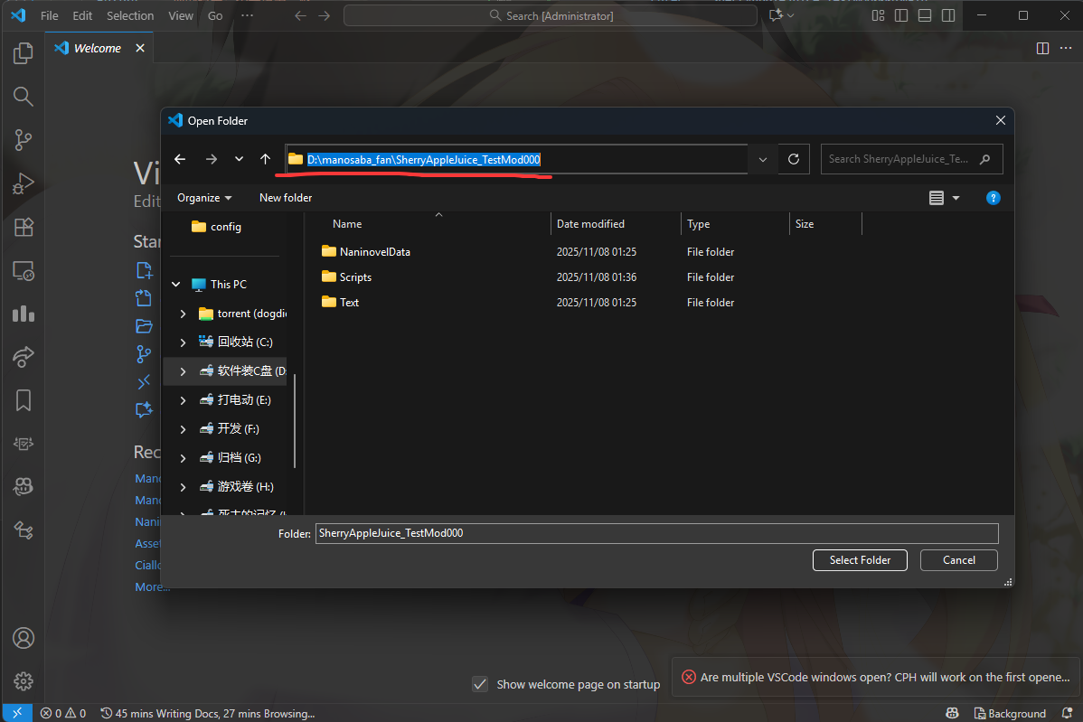Open the Edit menu

click(x=82, y=15)
